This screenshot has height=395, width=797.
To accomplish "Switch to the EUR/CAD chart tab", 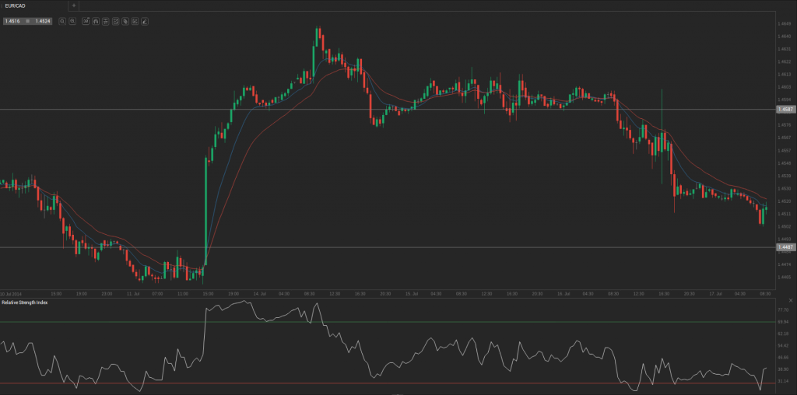I will tap(16, 5).
